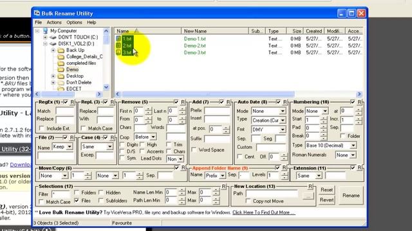Click the Add Prefix input field
Image resolution: width=412 pixels, height=231 pixels.
(217, 110)
